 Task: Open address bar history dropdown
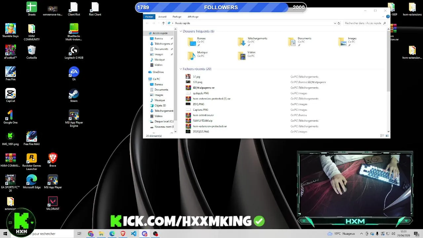point(335,23)
